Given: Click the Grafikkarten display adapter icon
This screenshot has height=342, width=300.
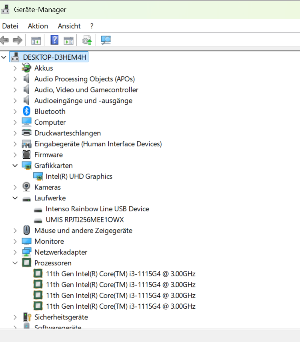Looking at the screenshot, I should pyautogui.click(x=26, y=166).
